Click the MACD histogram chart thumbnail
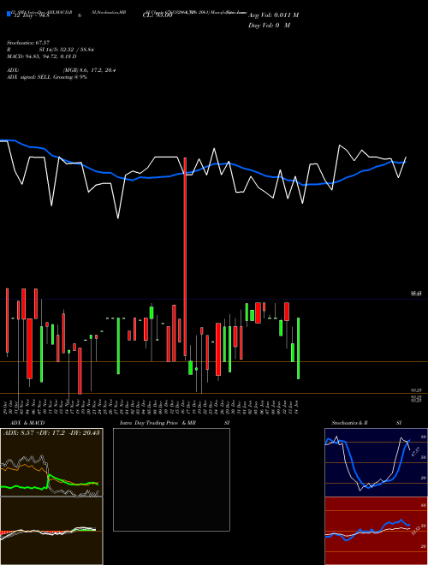428x565 pixels. pos(51,531)
